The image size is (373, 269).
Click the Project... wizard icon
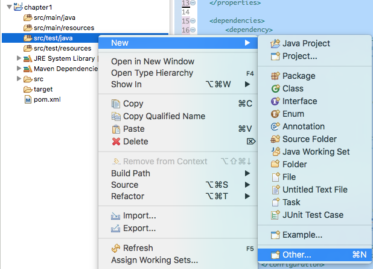click(x=275, y=56)
